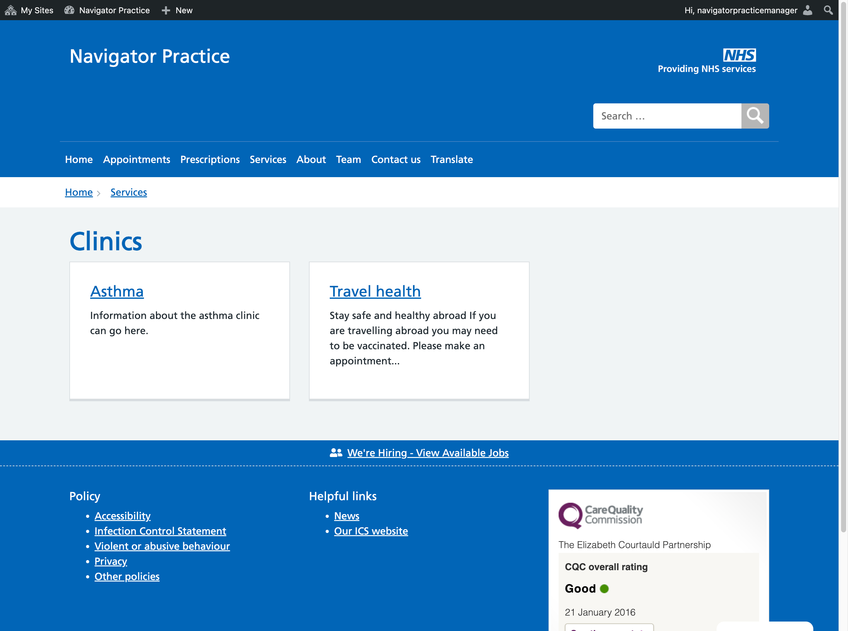Click the 21 January 2016 date text
848x631 pixels.
pyautogui.click(x=600, y=612)
